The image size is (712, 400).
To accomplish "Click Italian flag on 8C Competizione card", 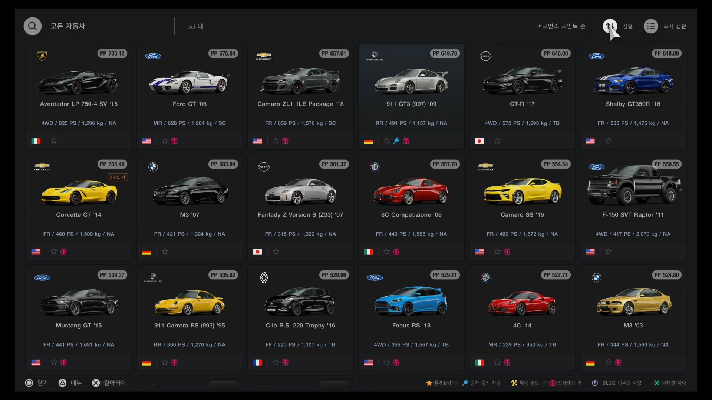I will pyautogui.click(x=368, y=251).
